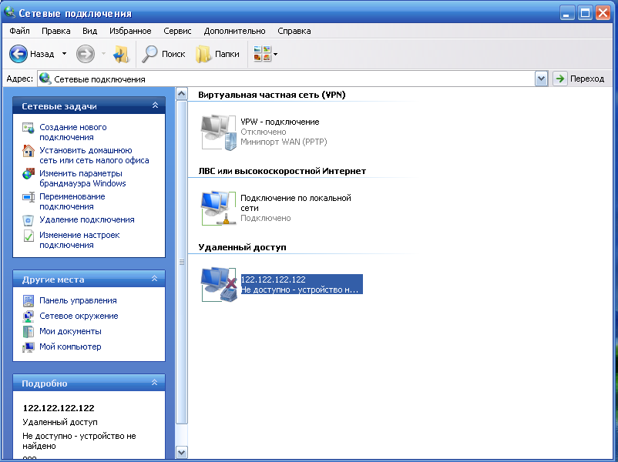Image resolution: width=618 pixels, height=462 pixels.
Task: Select 'Подключение по локальной сети' label
Action: [296, 203]
